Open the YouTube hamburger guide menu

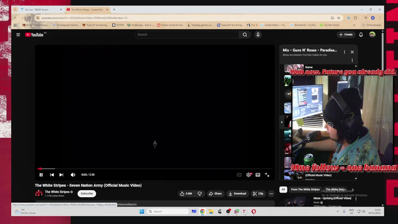click(18, 35)
